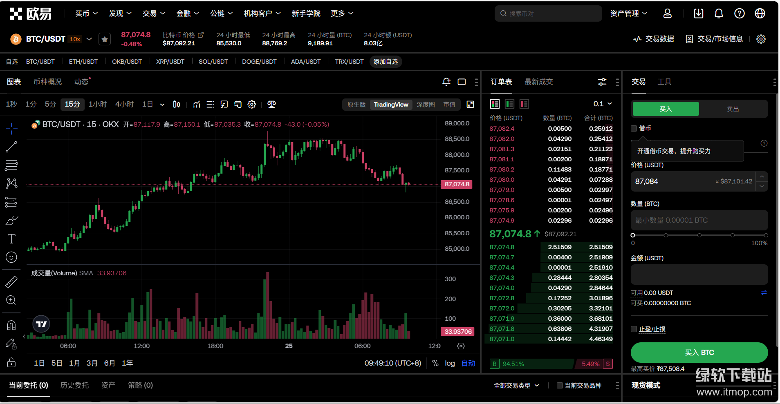This screenshot has height=404, width=780.
Task: Open the price alert bell icon above chart
Action: pyautogui.click(x=446, y=82)
